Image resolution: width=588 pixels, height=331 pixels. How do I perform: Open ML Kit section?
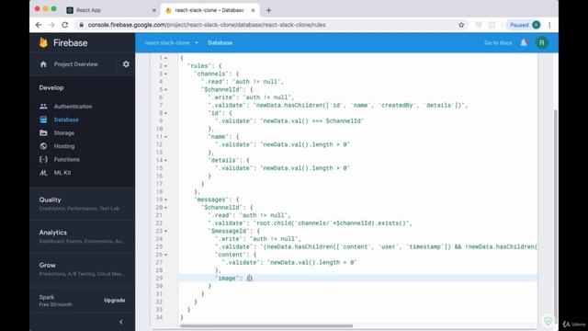click(x=62, y=173)
